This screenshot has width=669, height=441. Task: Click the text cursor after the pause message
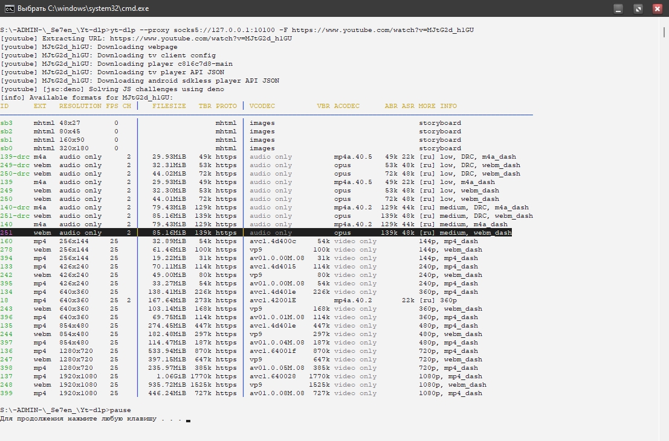pos(188,419)
